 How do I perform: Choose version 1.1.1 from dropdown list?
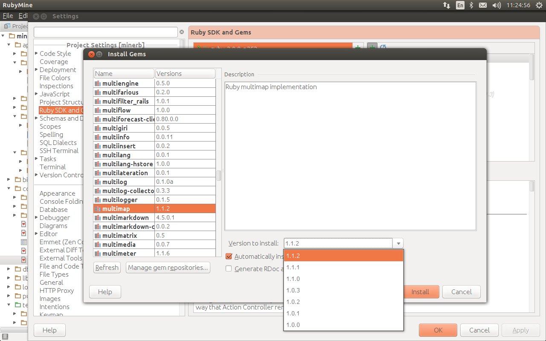[x=343, y=267]
